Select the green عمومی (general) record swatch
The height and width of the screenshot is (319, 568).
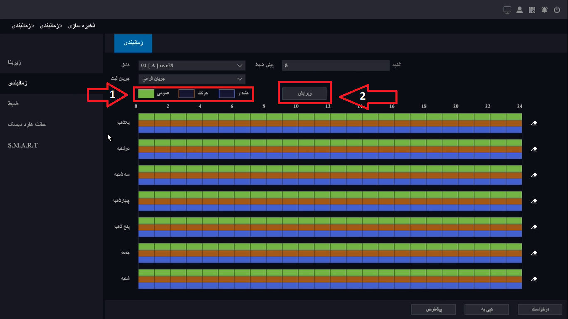146,94
